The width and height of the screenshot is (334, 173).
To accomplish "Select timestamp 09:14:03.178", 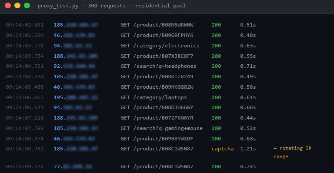I will (25, 46).
